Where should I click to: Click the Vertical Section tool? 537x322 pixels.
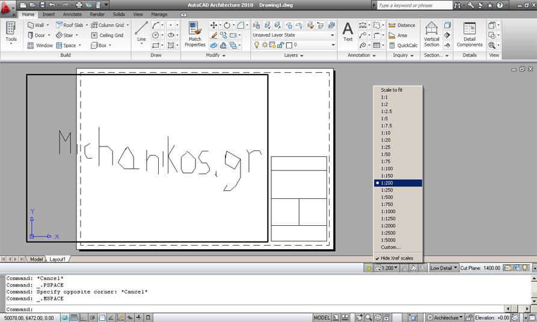tap(432, 34)
